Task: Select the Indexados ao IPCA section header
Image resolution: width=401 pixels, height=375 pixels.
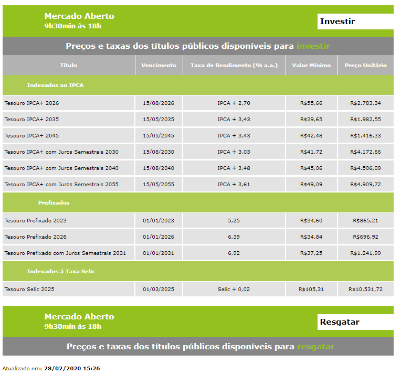Action: tap(55, 85)
